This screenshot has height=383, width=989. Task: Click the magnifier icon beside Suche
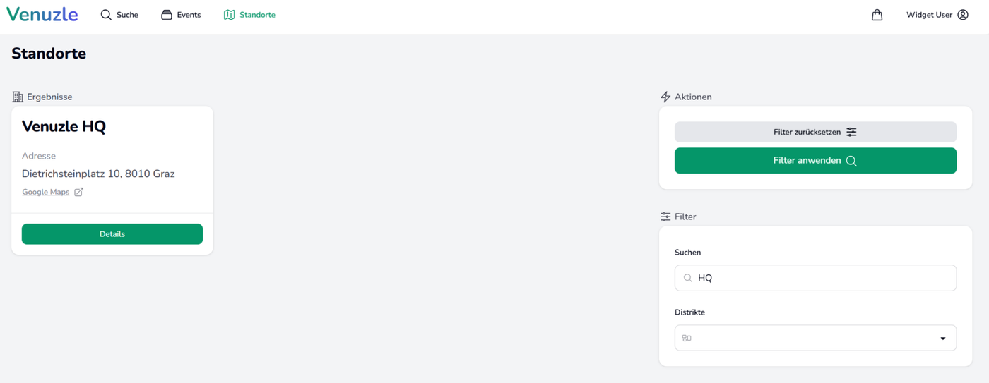[106, 15]
